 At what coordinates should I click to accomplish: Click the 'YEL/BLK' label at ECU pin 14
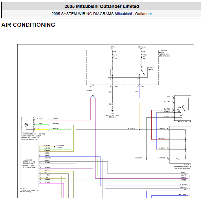46,177
